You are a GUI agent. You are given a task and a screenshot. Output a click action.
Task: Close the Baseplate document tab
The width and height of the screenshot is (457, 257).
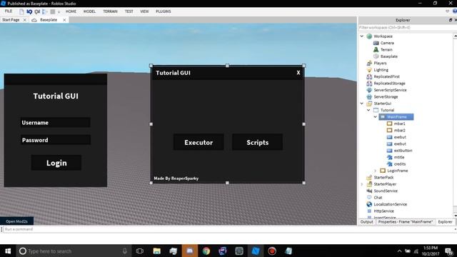pyautogui.click(x=64, y=20)
